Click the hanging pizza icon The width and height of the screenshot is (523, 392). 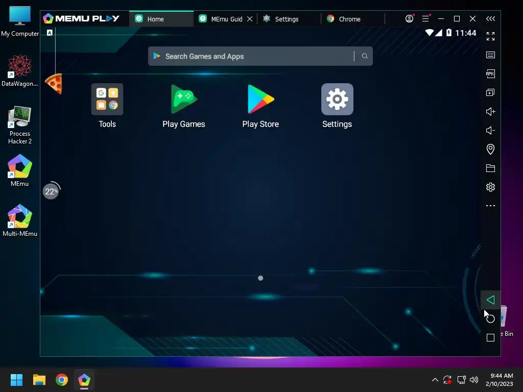[54, 84]
